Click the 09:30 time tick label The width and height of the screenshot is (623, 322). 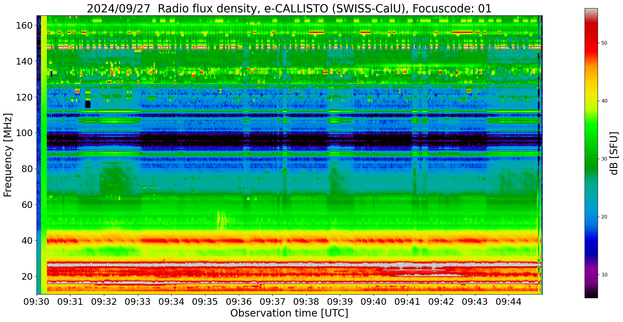pos(37,301)
